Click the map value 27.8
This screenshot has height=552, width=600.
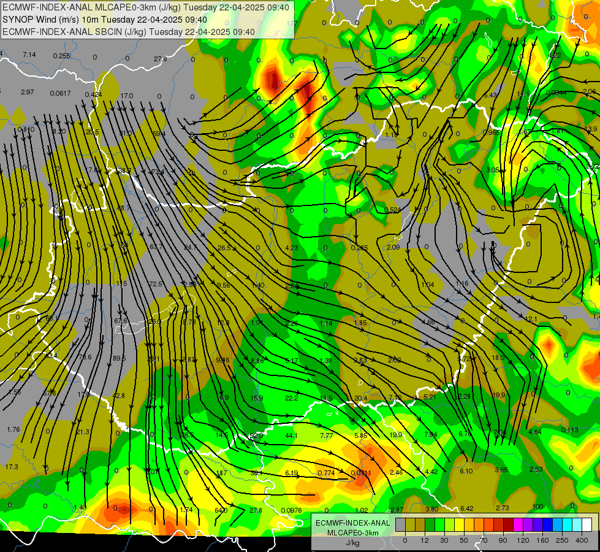pyautogui.click(x=256, y=511)
